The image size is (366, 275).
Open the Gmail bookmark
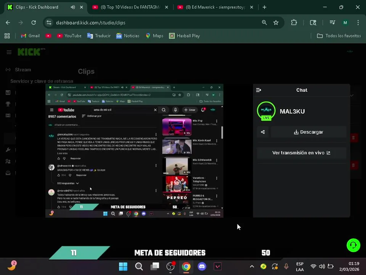tap(30, 36)
